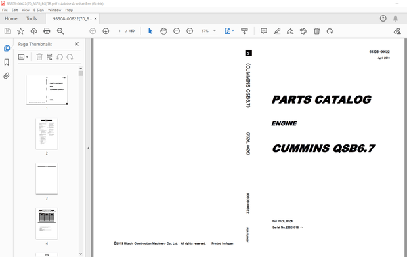407x257 pixels.
Task: Click the "ENGINE" heading in document
Action: point(284,123)
